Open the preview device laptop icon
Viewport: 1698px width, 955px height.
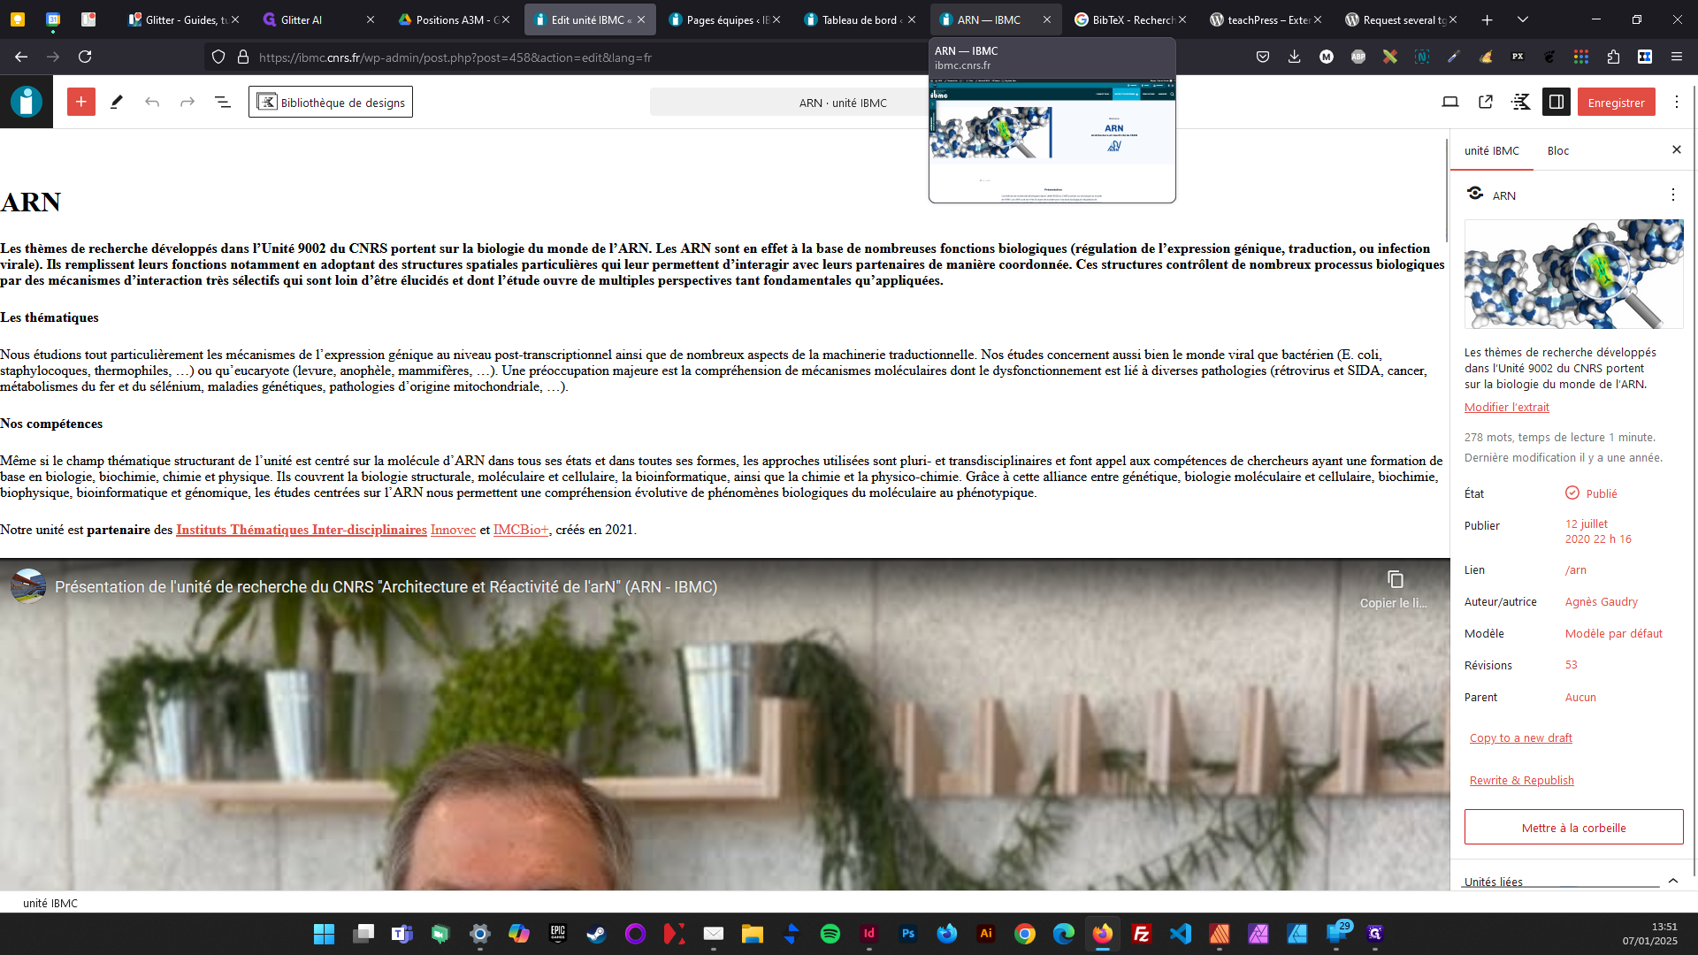(1450, 103)
